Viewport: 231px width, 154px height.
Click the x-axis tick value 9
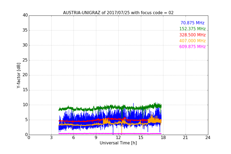[x=96, y=138]
